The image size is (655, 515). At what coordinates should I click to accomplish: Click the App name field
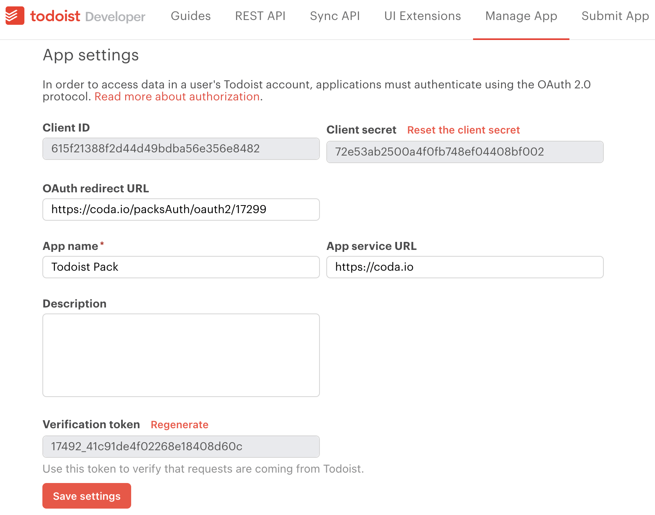[x=181, y=267]
